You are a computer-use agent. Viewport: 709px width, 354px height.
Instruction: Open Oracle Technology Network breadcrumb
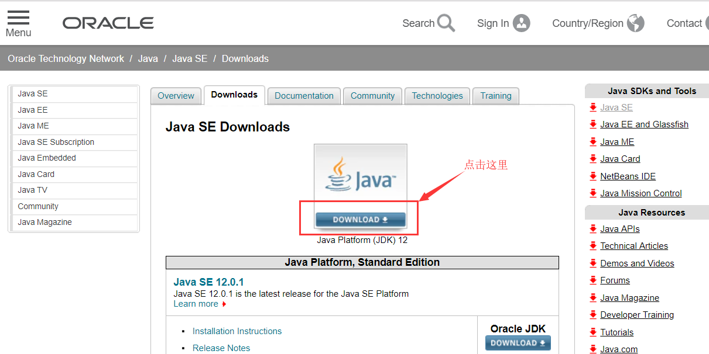[66, 58]
